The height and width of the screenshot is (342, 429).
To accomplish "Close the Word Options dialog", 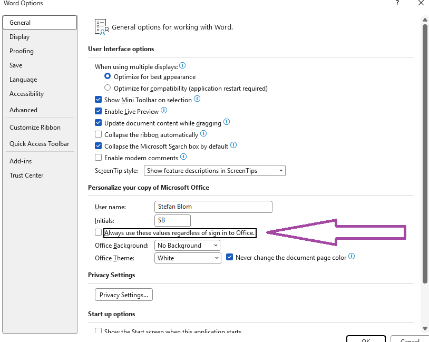I will (x=421, y=3).
